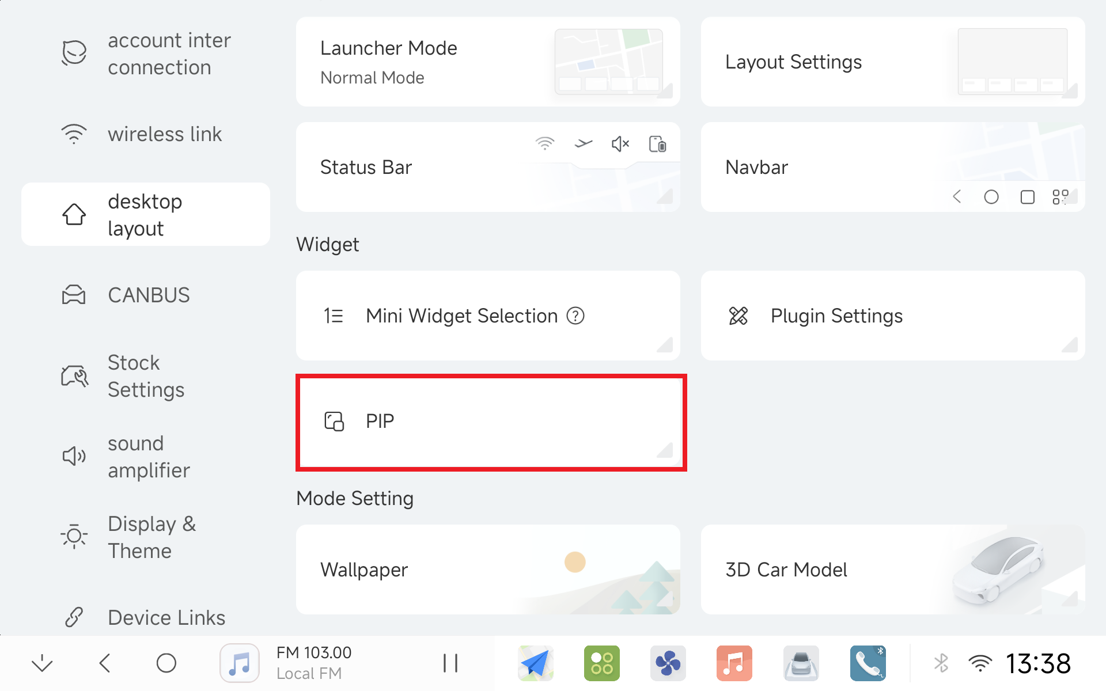Open the orange music app

tap(734, 663)
